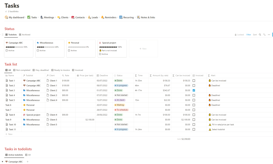This screenshot has height=164, width=273.
Task: Tick Archive checkbox on Personal card
Action: pyautogui.click(x=69, y=51)
